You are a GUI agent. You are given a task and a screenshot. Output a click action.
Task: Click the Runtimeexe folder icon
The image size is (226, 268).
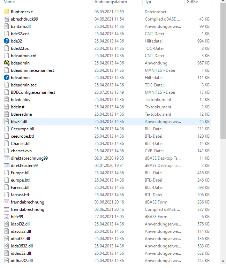pos(7,12)
